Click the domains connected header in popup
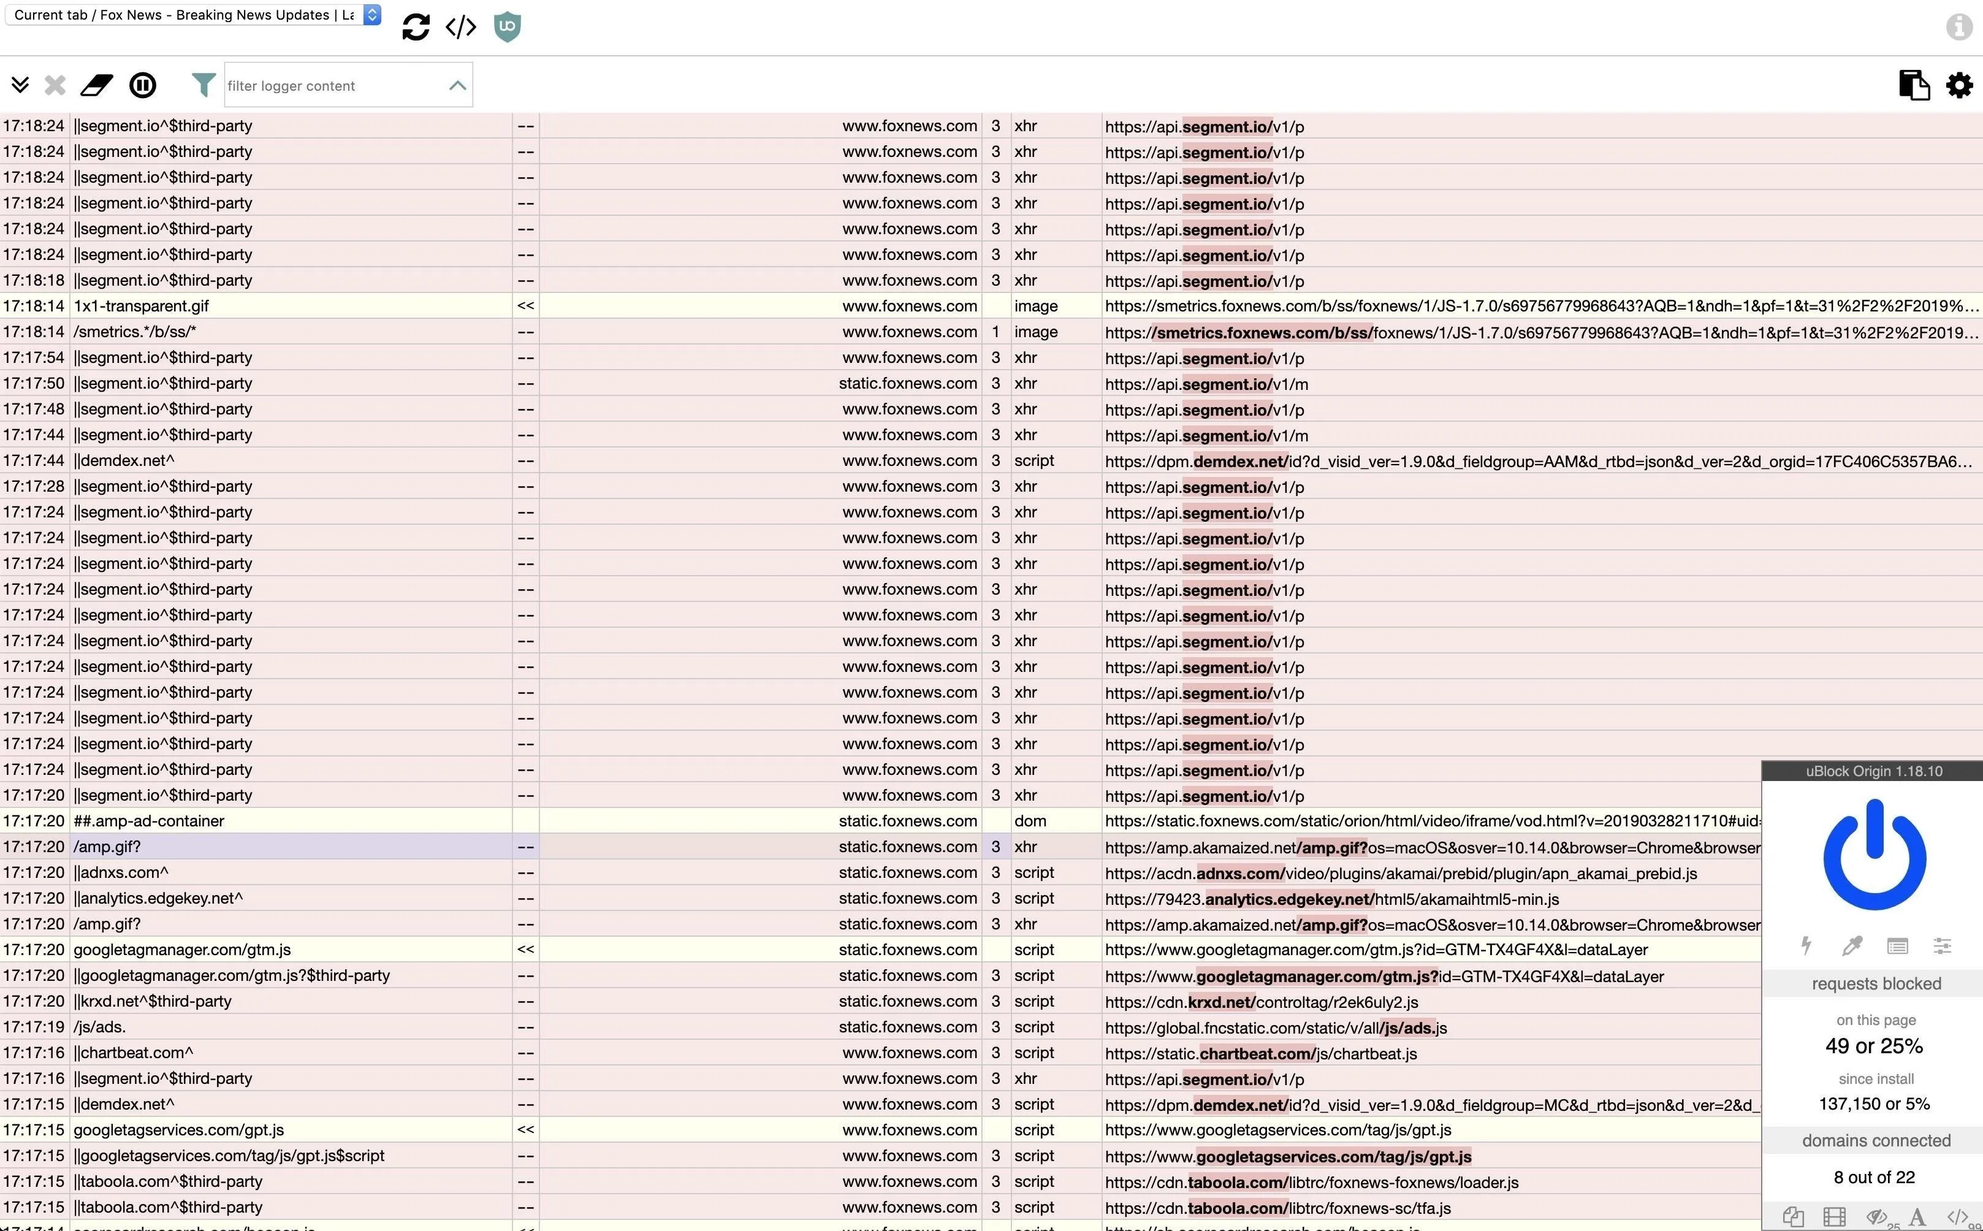1983x1231 pixels. click(1876, 1141)
